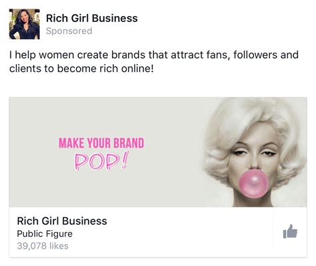The width and height of the screenshot is (316, 266).
Task: Click the 'clients to become rich online!' text line
Action: (x=81, y=69)
